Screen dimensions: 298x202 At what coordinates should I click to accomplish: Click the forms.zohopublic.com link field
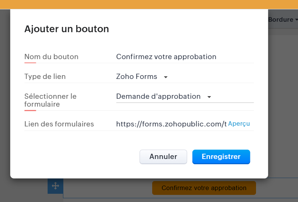[171, 124]
